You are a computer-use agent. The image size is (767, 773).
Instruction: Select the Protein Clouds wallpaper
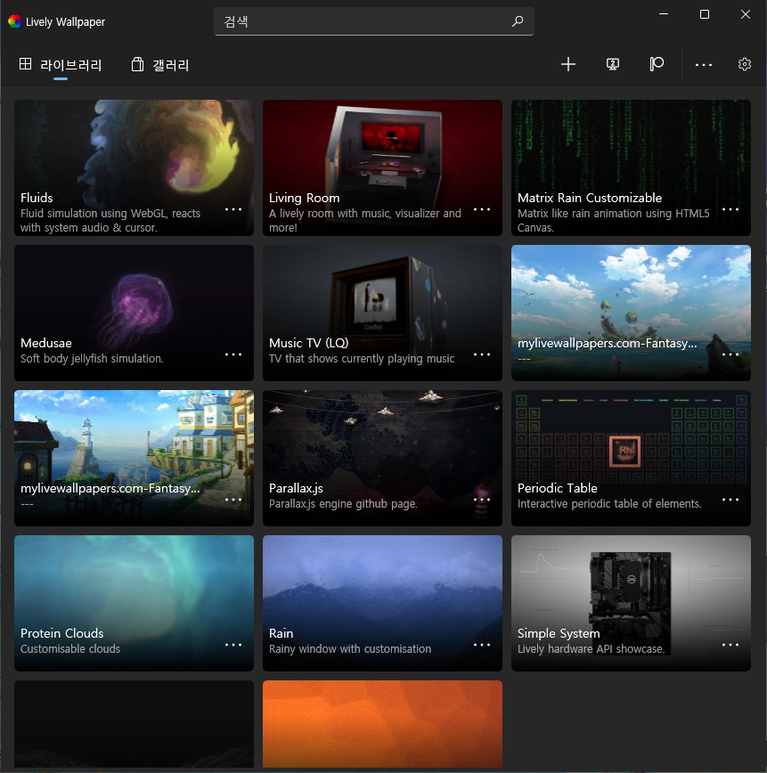135,604
